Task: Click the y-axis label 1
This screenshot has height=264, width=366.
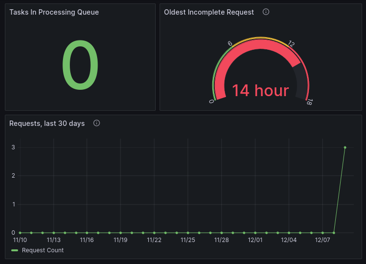Action: pyautogui.click(x=14, y=204)
